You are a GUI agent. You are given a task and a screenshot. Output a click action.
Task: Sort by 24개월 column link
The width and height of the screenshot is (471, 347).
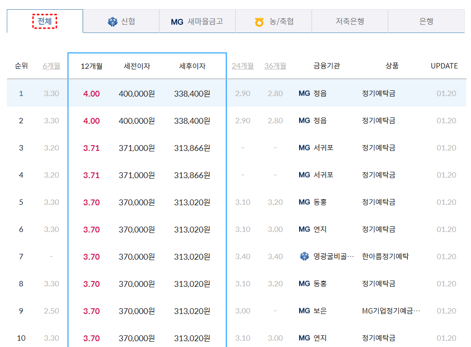pos(243,66)
